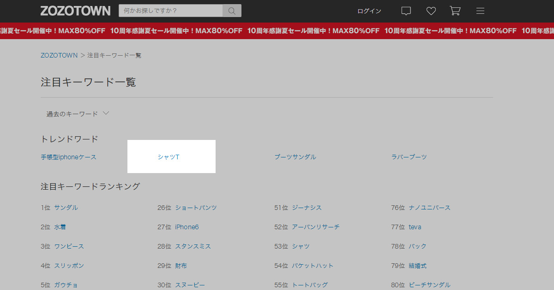Click the search magnifier button

(232, 11)
